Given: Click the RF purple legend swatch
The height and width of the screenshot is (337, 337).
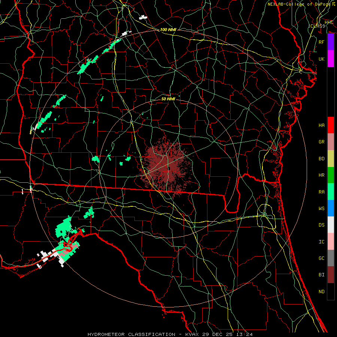Looking at the screenshot, I should click(x=331, y=42).
